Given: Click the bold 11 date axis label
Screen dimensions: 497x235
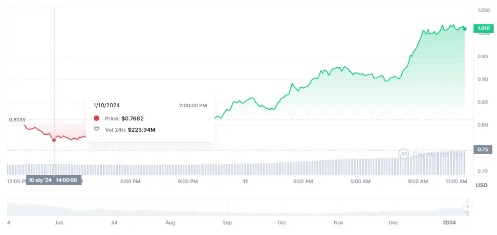Looking at the screenshot, I should coord(245,181).
